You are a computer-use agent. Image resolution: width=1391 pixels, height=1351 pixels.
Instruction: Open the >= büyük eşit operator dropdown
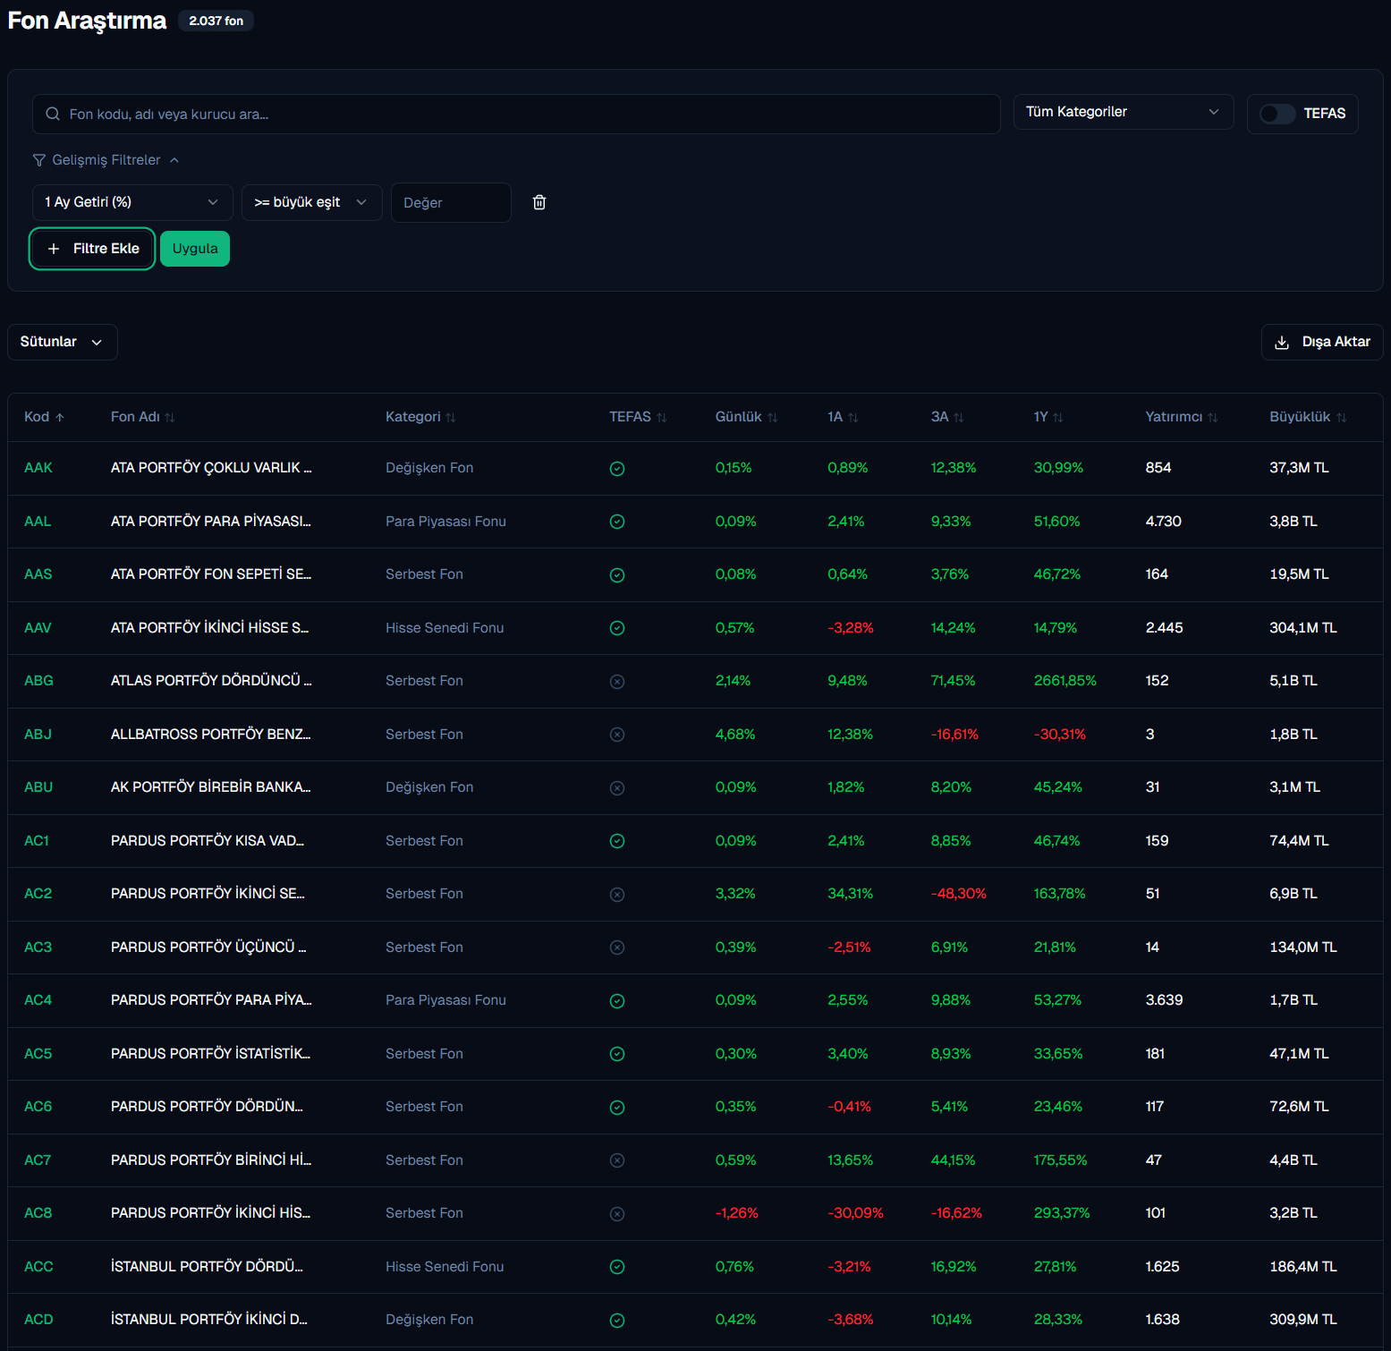click(x=311, y=202)
